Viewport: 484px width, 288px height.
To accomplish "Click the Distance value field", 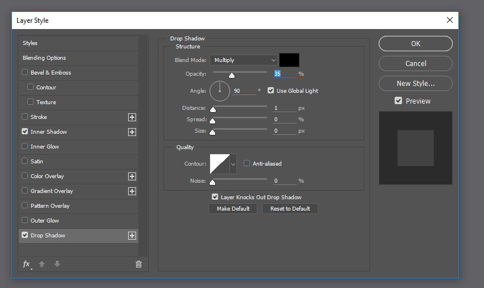I will click(285, 108).
